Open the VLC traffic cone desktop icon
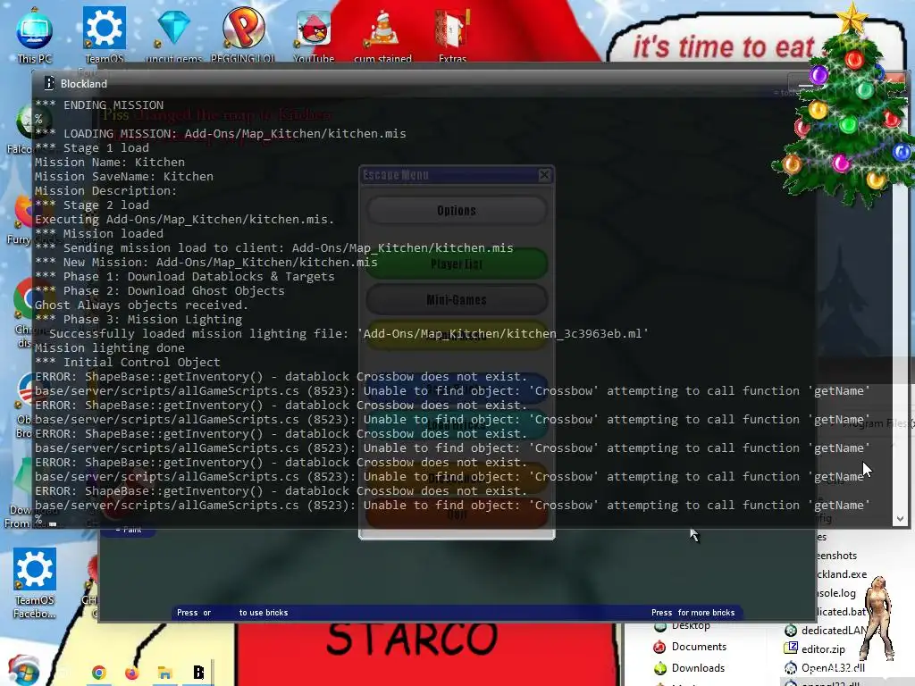This screenshot has height=686, width=915. [x=382, y=34]
